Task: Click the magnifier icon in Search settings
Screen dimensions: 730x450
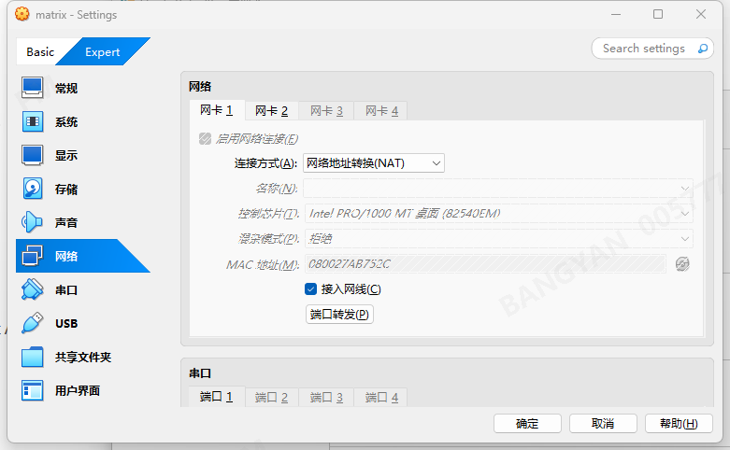Action: [x=703, y=49]
